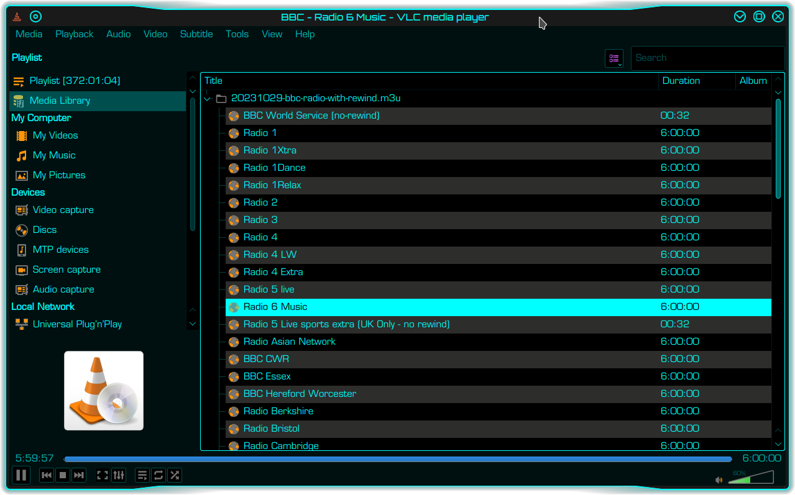The image size is (795, 495).
Task: Stop playback using the stop button
Action: point(63,475)
